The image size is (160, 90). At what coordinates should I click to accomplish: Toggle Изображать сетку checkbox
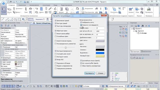click(x=81, y=22)
